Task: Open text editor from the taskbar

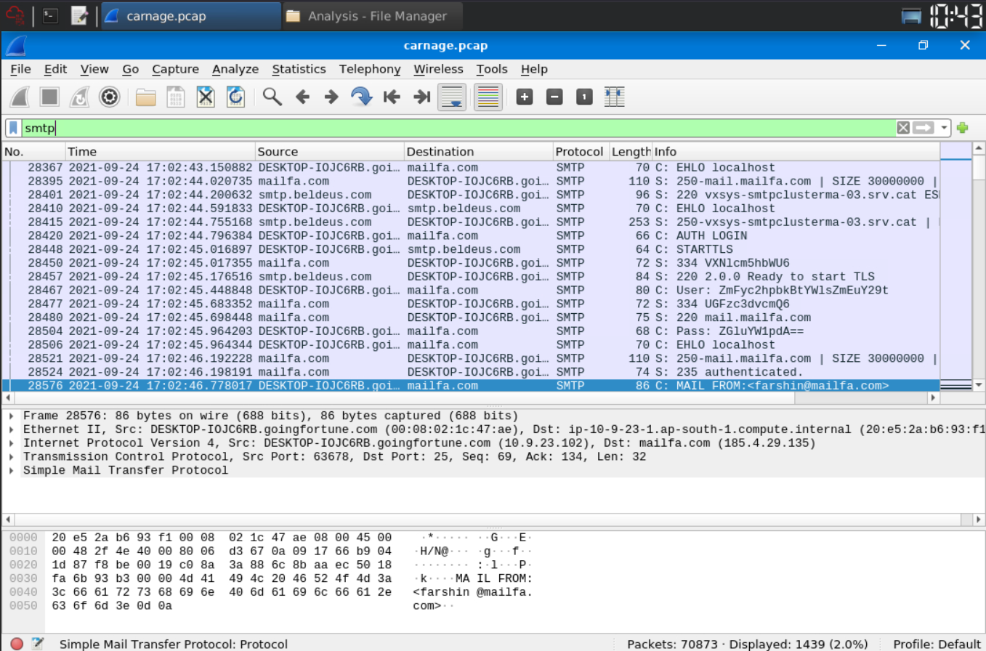Action: (x=79, y=16)
